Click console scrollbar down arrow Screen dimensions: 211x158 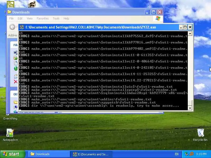(x=190, y=108)
